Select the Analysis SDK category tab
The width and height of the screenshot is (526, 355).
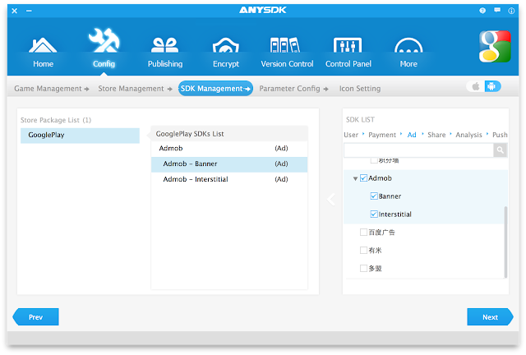(x=468, y=135)
